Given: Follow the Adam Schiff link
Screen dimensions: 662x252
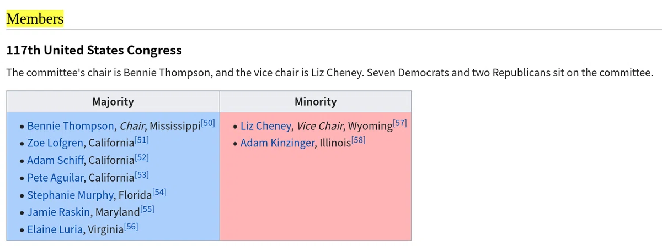Looking at the screenshot, I should click(56, 160).
